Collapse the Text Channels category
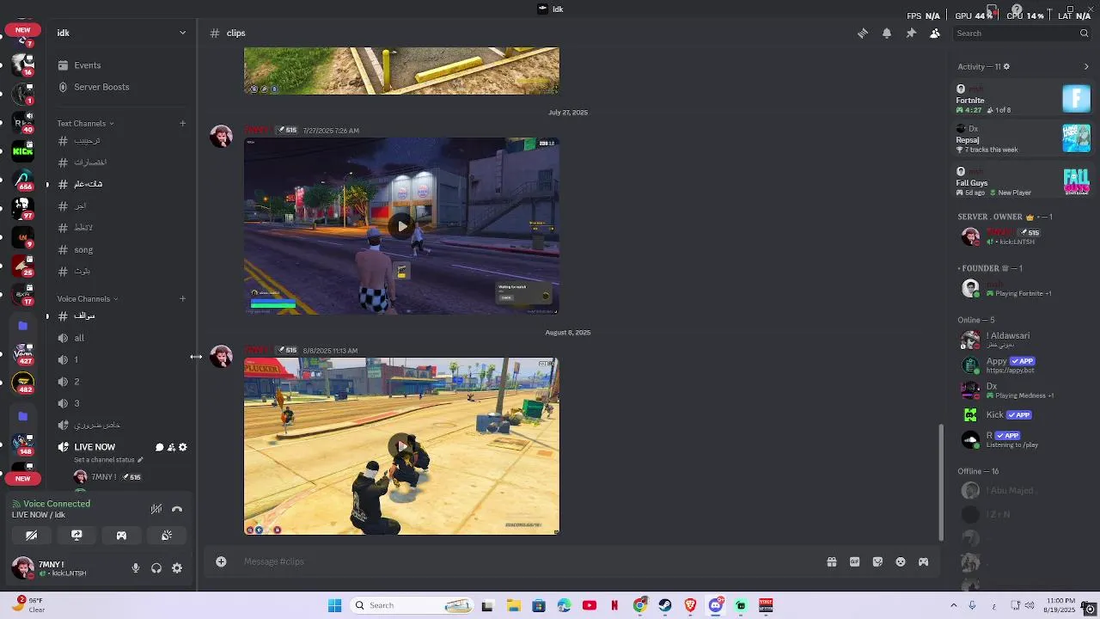 (x=85, y=124)
